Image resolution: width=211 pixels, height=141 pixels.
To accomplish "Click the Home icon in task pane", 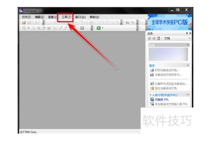I will tap(158, 38).
